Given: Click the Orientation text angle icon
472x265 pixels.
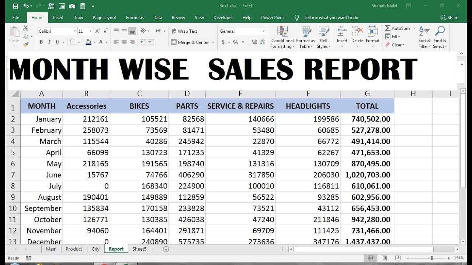Looking at the screenshot, I should coord(143,31).
